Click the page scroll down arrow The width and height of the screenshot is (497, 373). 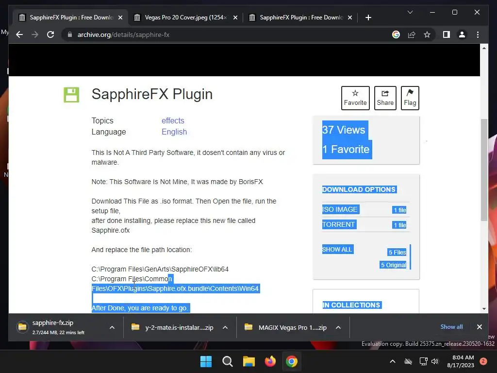pyautogui.click(x=484, y=308)
